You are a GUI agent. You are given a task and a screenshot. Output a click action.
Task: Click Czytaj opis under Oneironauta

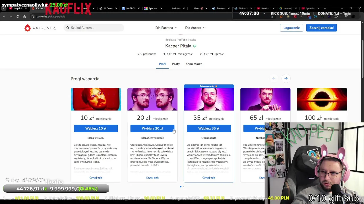coord(209,178)
